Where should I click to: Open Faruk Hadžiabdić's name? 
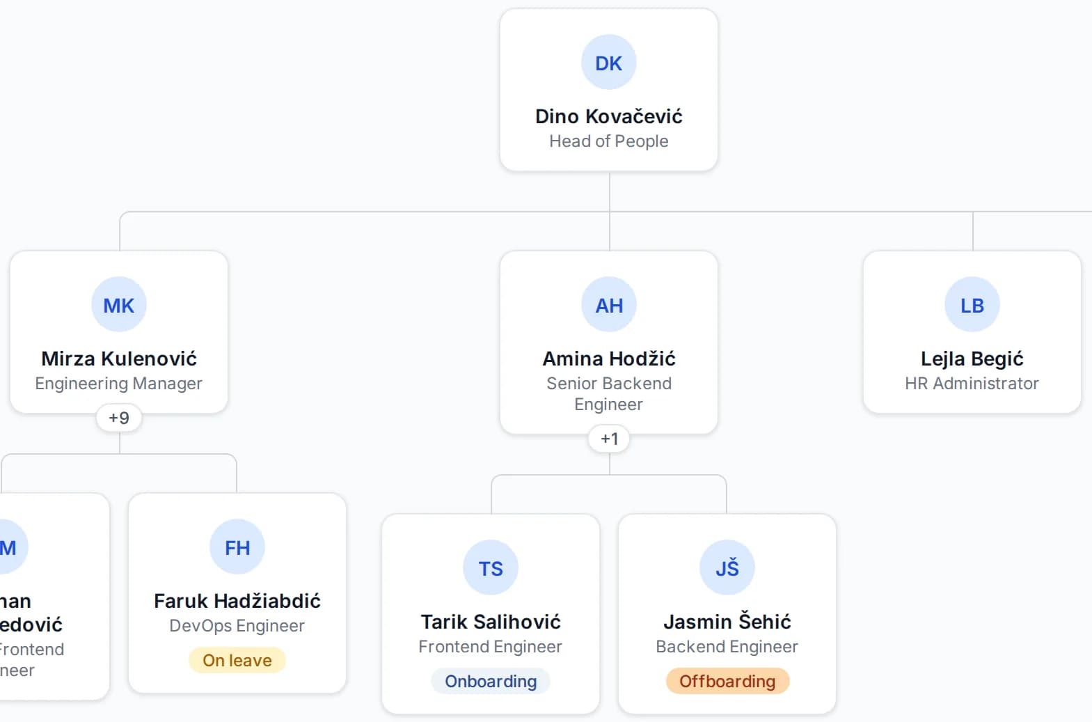237,601
